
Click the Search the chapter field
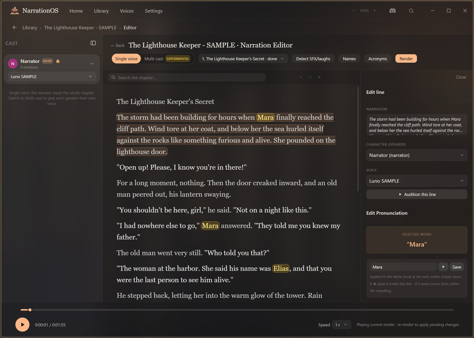click(x=187, y=78)
